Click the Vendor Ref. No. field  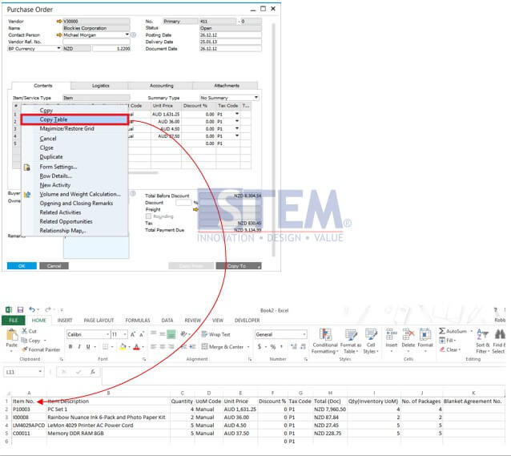pos(96,42)
